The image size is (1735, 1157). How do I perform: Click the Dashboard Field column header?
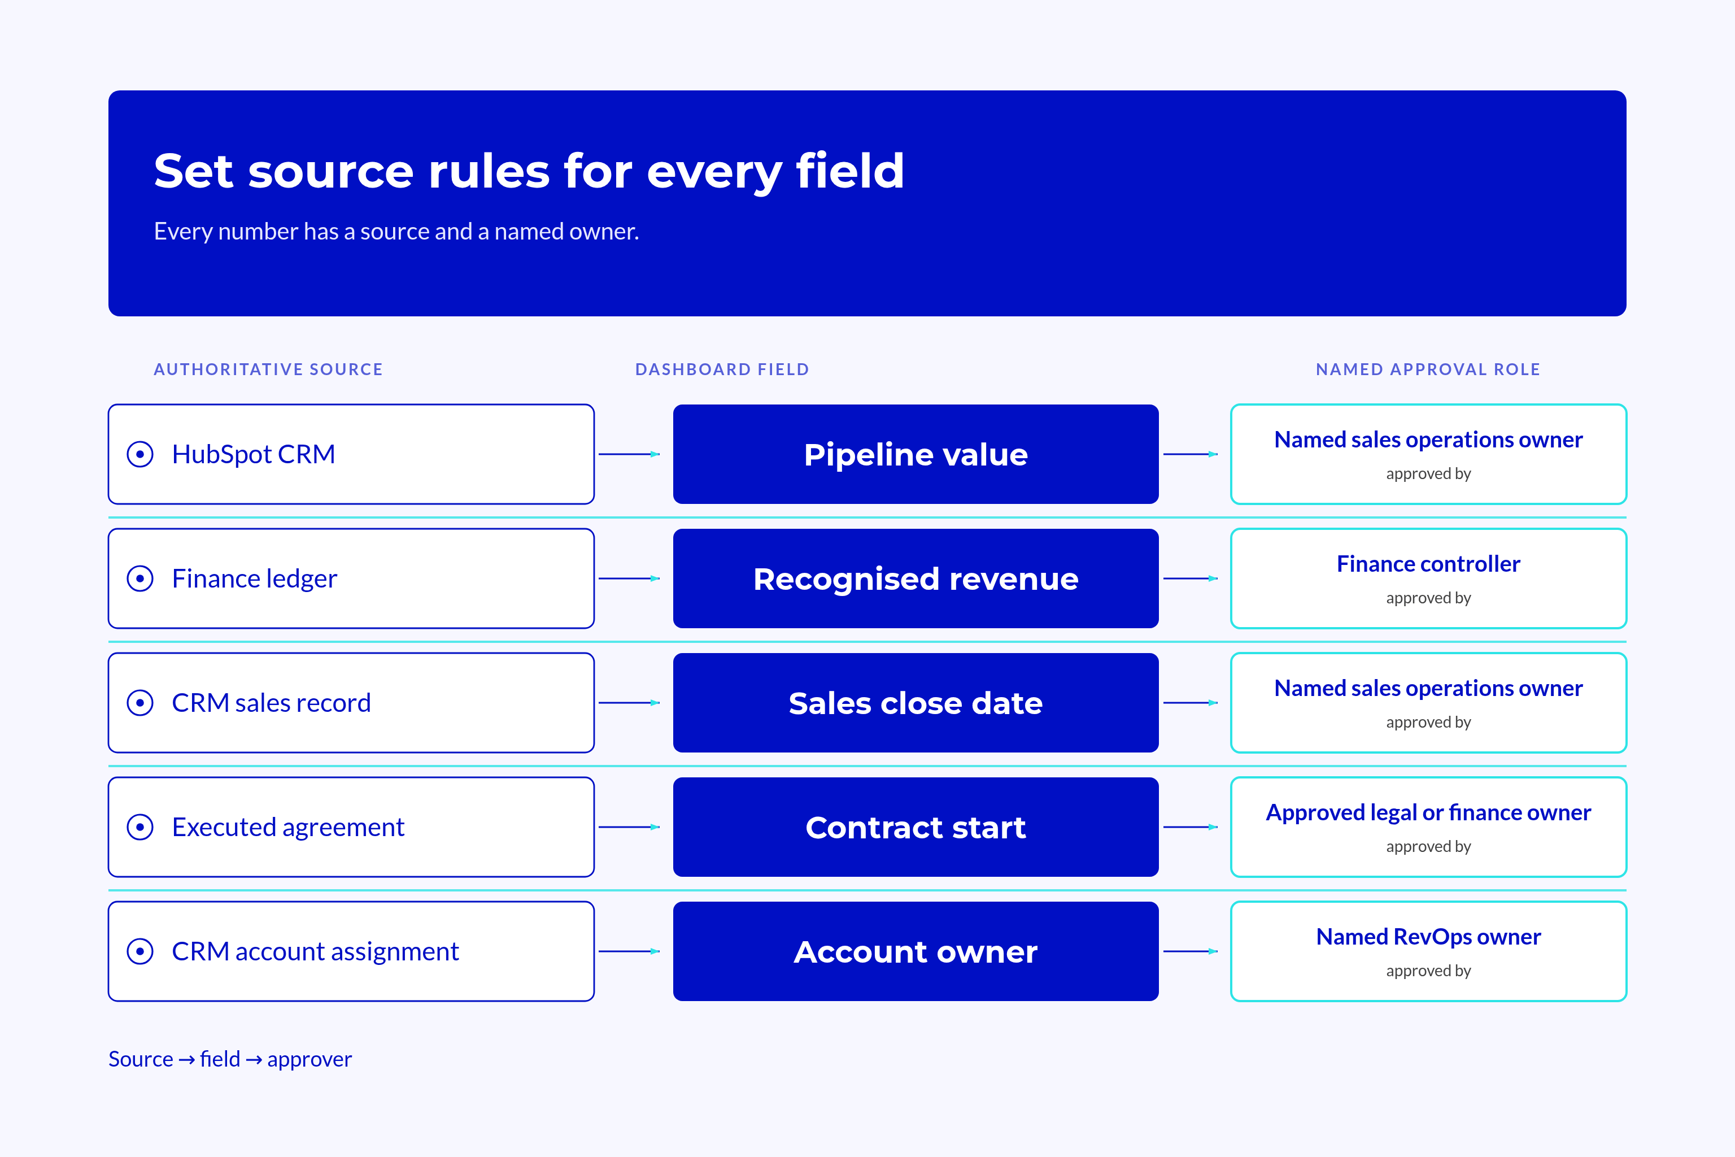pos(722,369)
